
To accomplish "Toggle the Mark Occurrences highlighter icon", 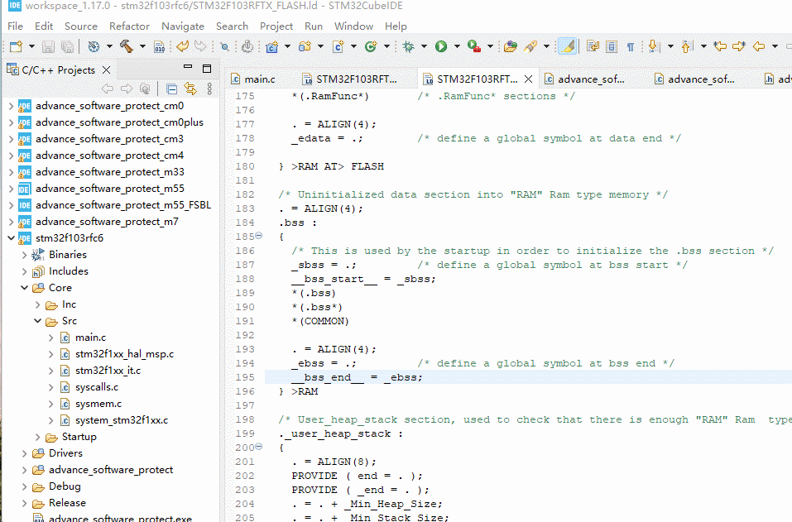I will tap(567, 47).
